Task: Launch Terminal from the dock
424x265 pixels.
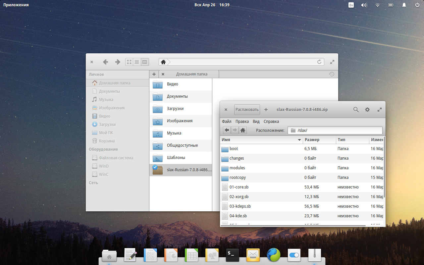Action: [233, 255]
